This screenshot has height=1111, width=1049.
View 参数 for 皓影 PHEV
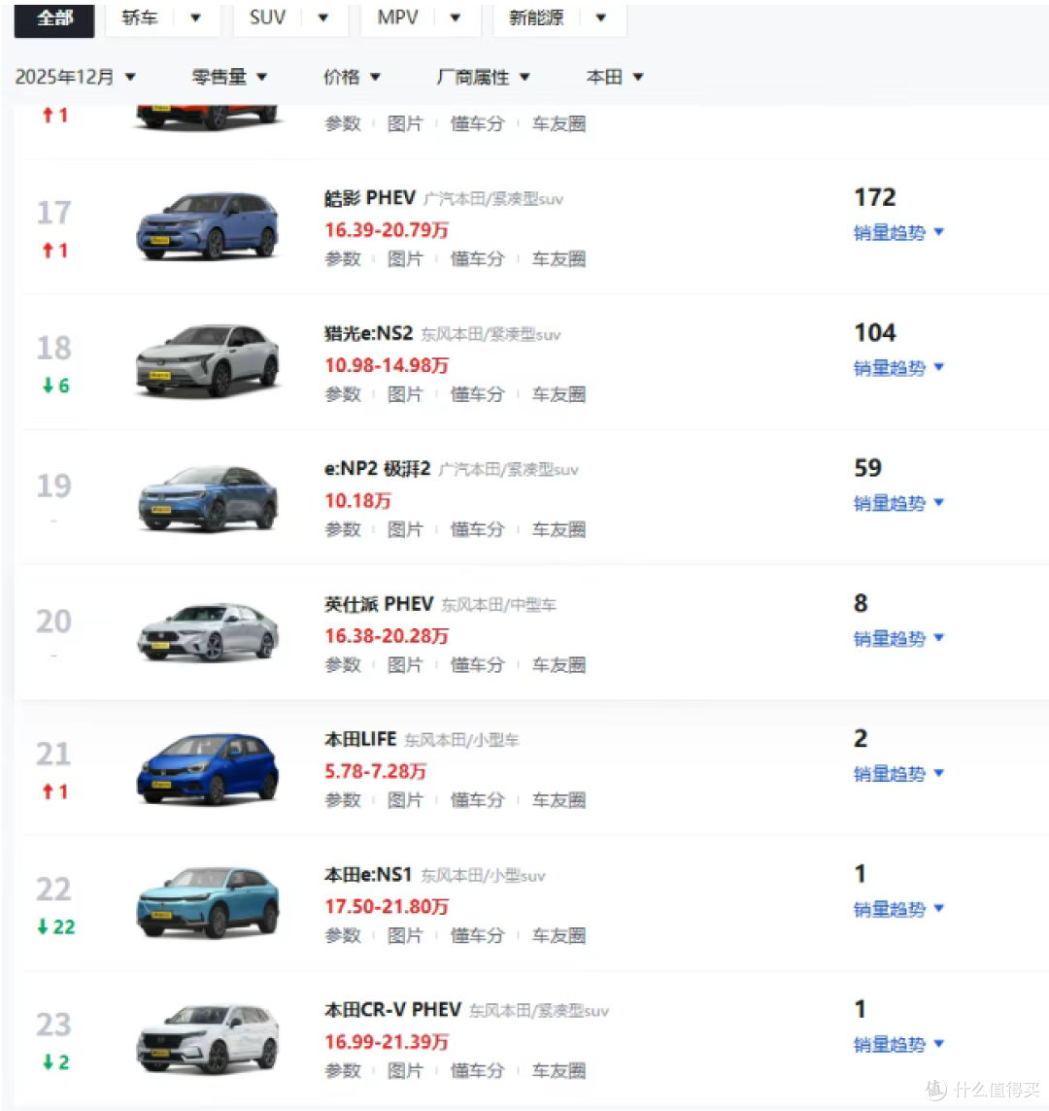click(343, 259)
